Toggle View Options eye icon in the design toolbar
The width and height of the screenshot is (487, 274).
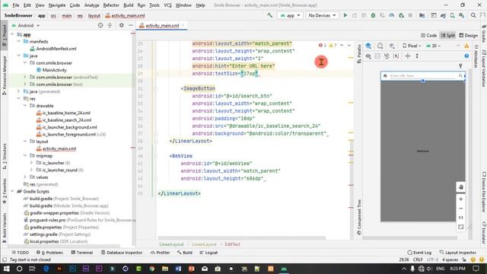click(368, 56)
